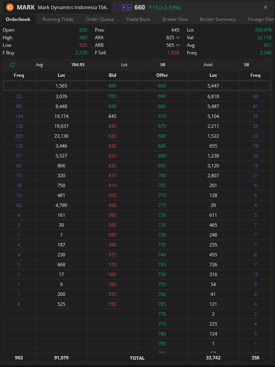The image size is (275, 367).
Task: Click the Bid column header
Action: tap(112, 75)
